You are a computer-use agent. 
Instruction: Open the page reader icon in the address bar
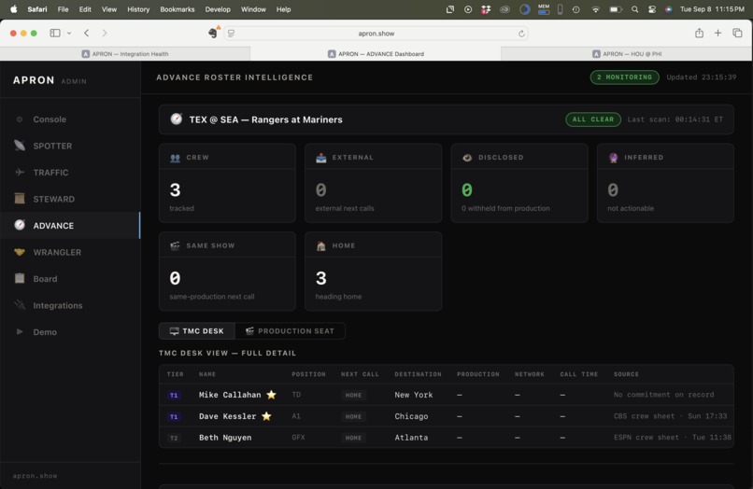click(x=231, y=33)
